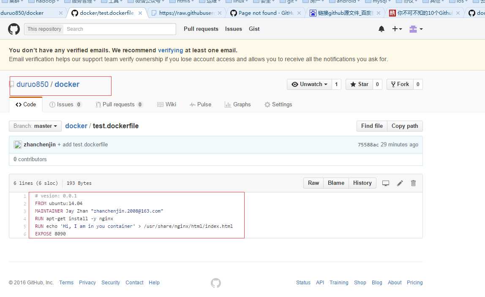View the forks count next to Fork

418,84
